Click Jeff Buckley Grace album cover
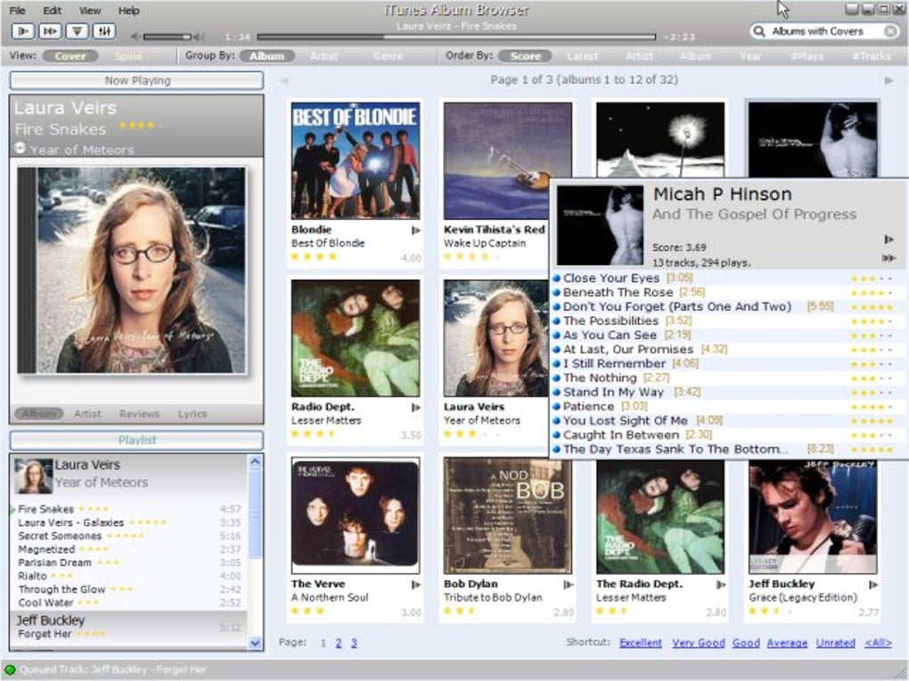Image resolution: width=909 pixels, height=681 pixels. pyautogui.click(x=813, y=517)
